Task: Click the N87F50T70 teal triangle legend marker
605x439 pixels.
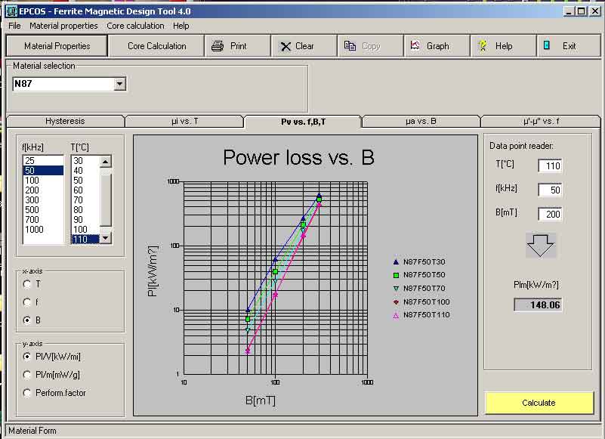Action: tap(396, 289)
